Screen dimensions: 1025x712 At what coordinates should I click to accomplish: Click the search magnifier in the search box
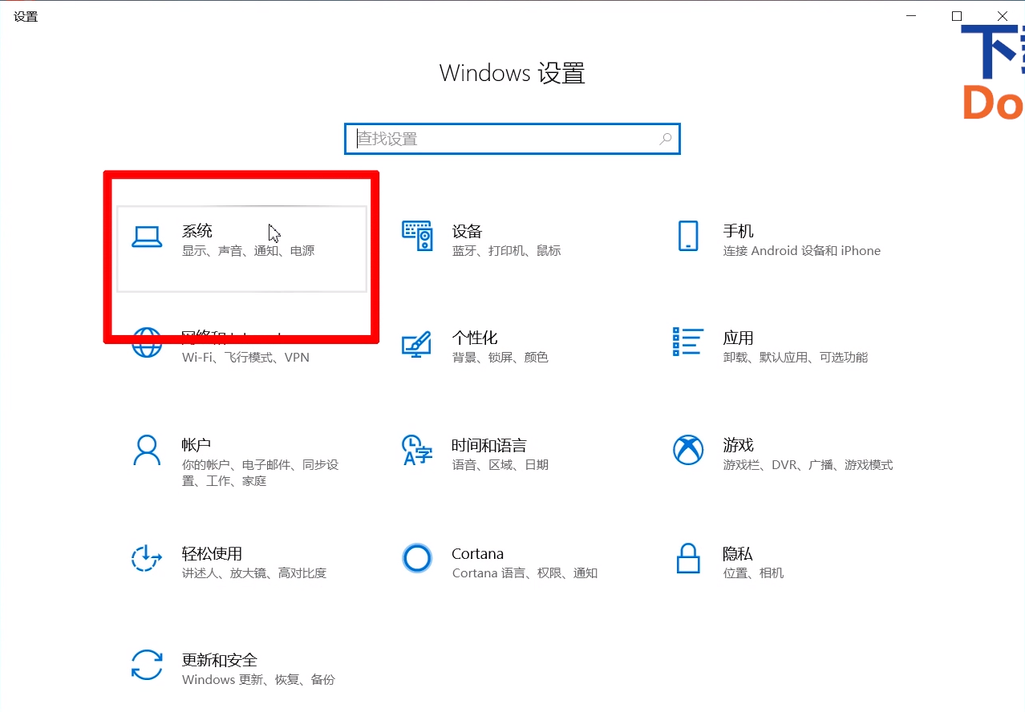(665, 139)
